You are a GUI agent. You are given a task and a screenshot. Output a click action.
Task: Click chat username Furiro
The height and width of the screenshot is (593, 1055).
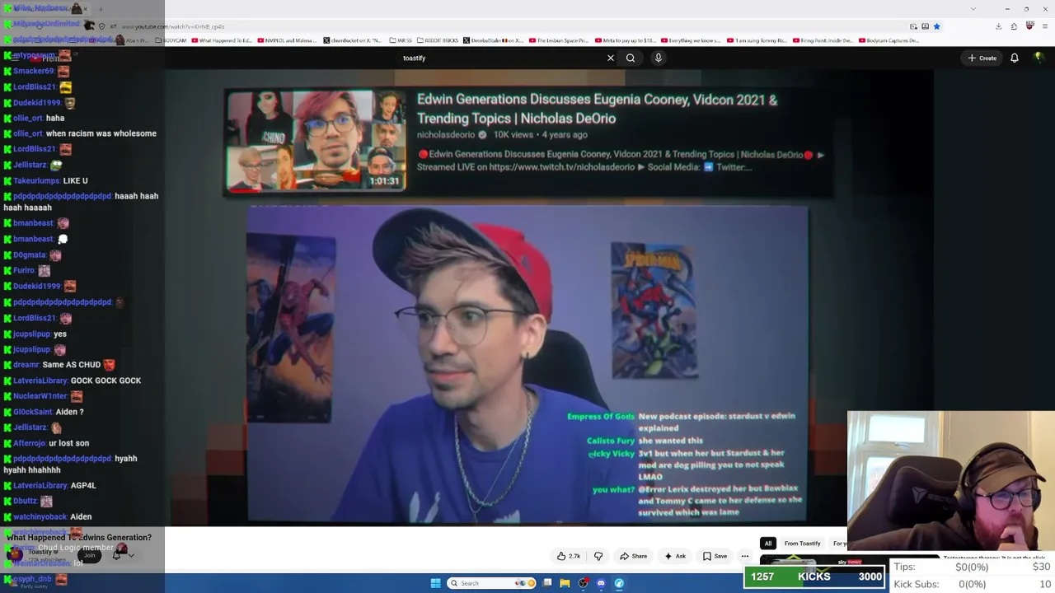click(x=24, y=270)
